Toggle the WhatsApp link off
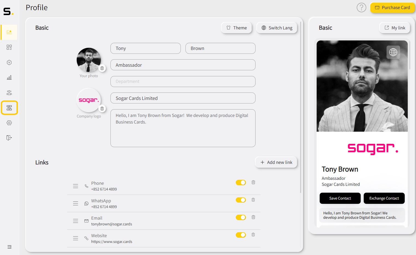Image resolution: width=416 pixels, height=255 pixels. tap(241, 200)
